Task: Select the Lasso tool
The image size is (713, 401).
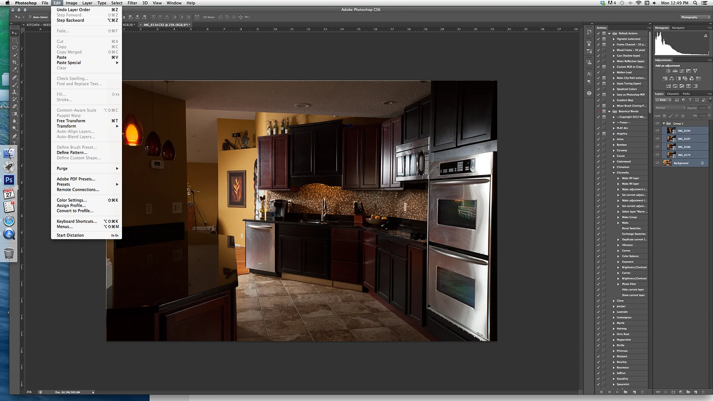Action: [x=15, y=48]
